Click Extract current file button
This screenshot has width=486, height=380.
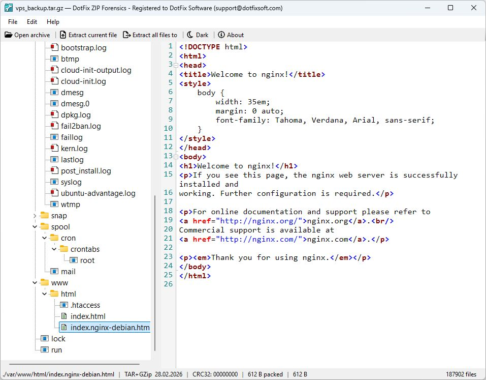tap(89, 35)
